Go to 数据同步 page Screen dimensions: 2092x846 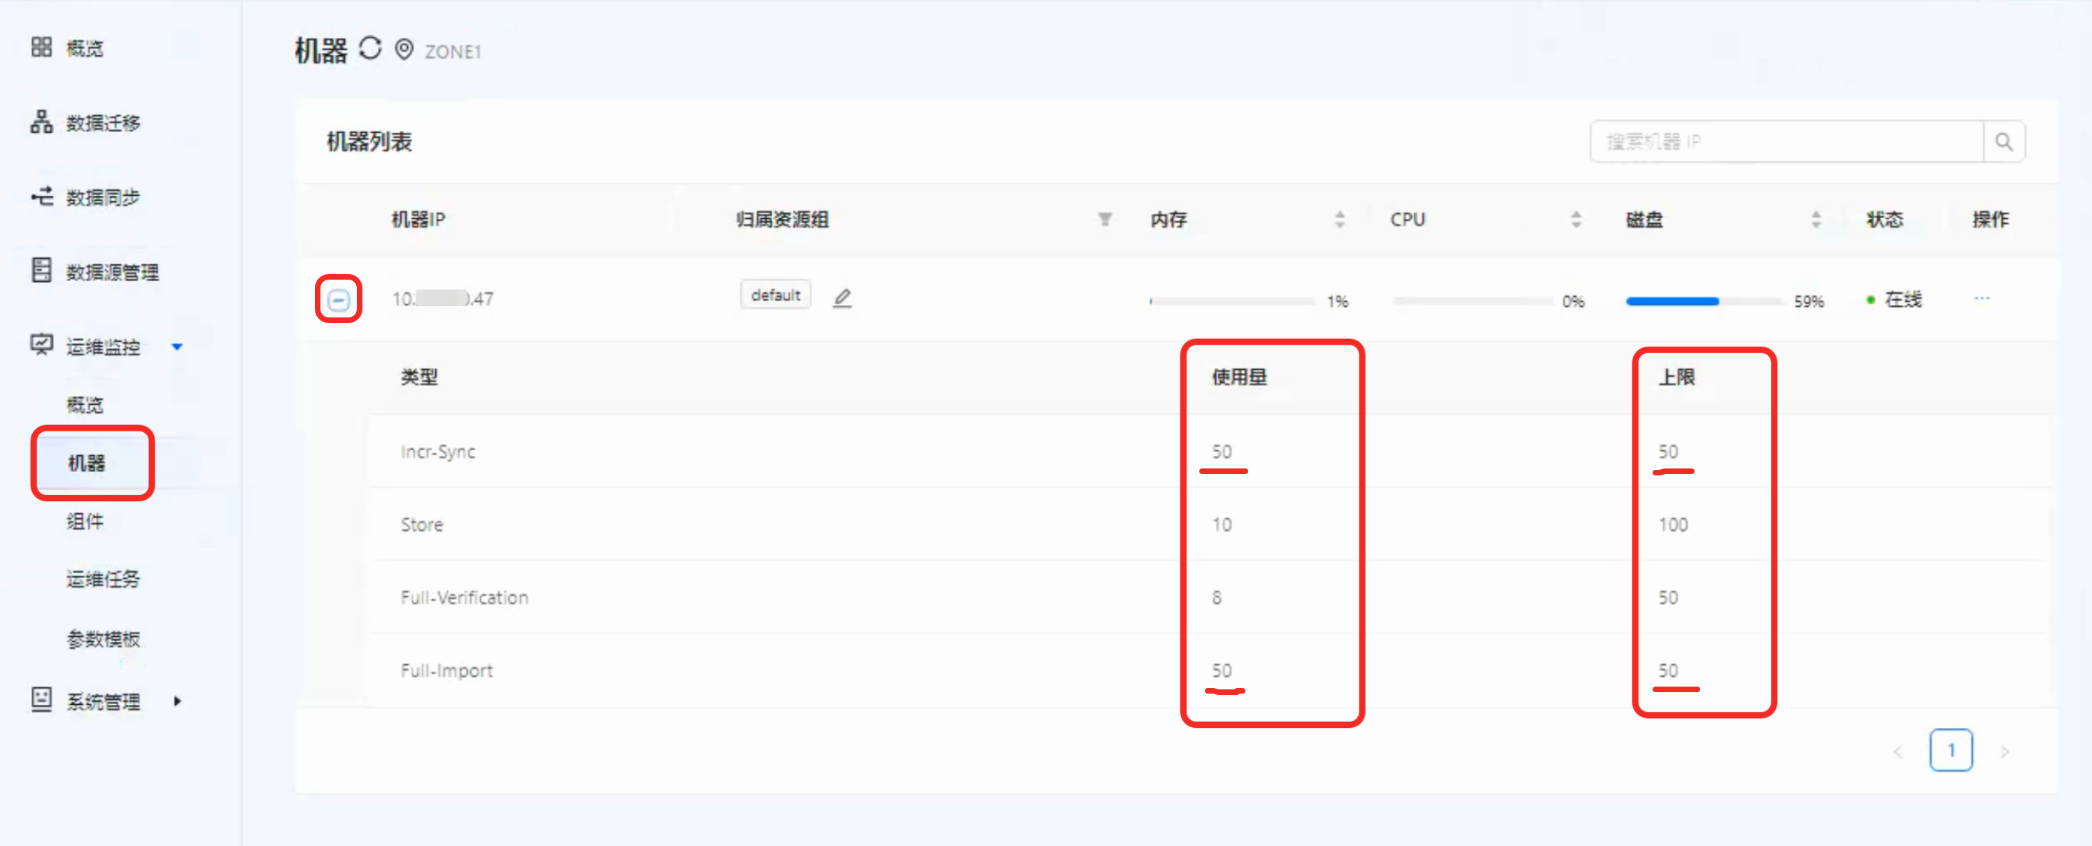pos(103,197)
